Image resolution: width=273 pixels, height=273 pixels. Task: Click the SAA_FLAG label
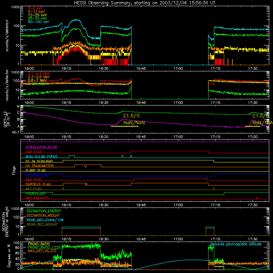pos(33,179)
